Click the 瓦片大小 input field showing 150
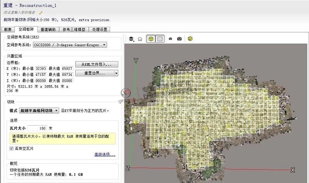The height and width of the screenshot is (183, 309). [37, 128]
